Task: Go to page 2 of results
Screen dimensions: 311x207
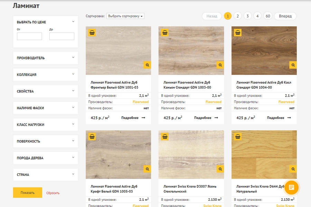Action: point(237,16)
